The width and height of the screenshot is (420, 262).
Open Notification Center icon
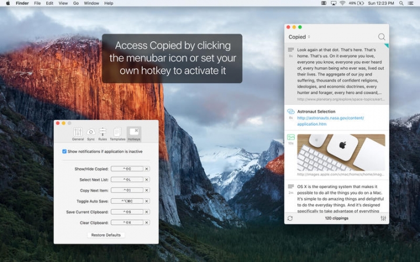410,3
